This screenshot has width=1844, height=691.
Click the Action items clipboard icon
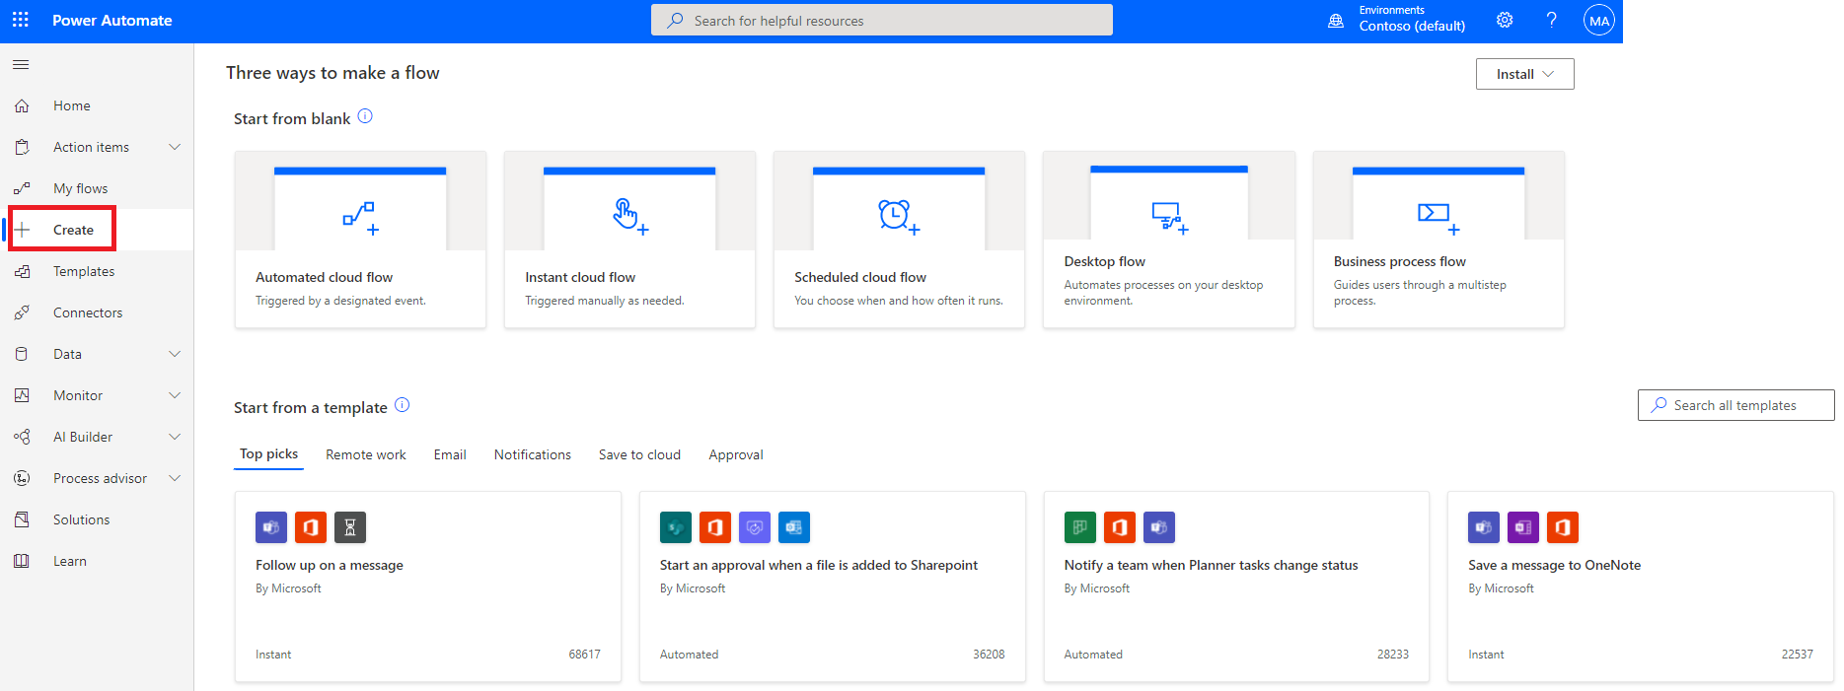point(22,147)
